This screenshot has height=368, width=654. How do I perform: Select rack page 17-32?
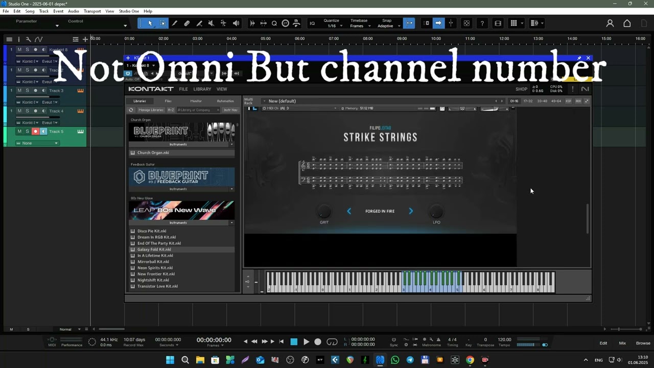pos(528,101)
